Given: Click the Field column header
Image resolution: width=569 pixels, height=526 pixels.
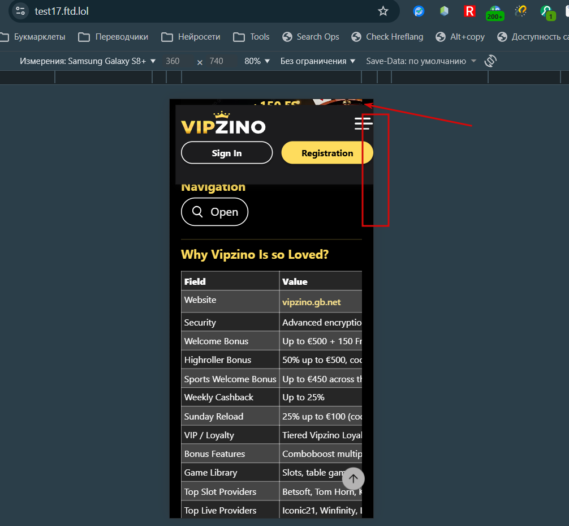Looking at the screenshot, I should pyautogui.click(x=230, y=281).
